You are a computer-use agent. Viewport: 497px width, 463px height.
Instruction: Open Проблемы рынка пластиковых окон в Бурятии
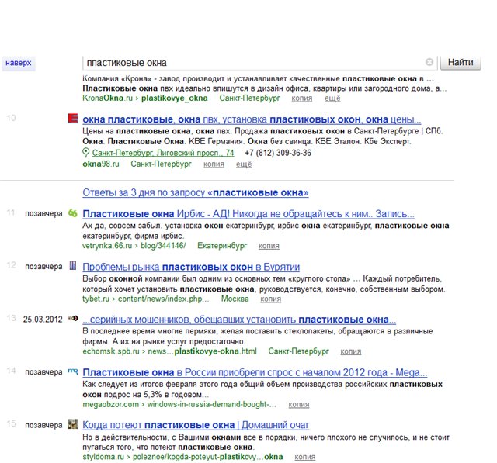point(191,267)
